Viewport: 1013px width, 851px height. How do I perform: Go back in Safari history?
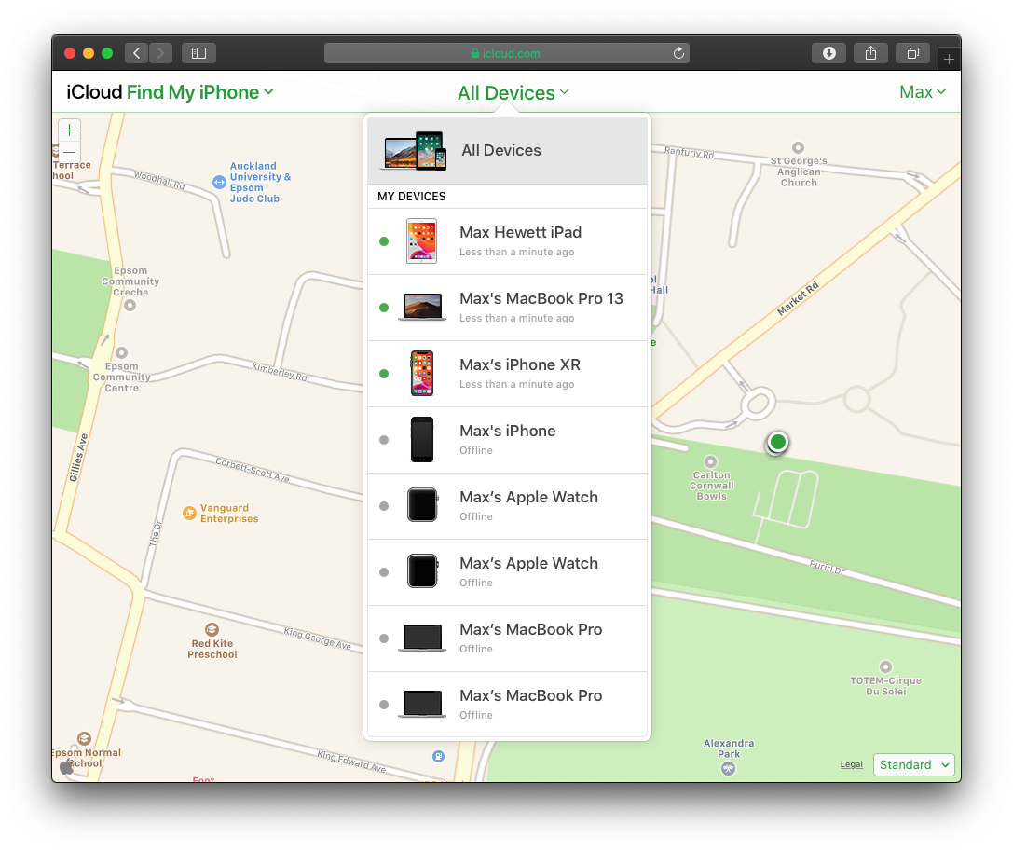(136, 53)
